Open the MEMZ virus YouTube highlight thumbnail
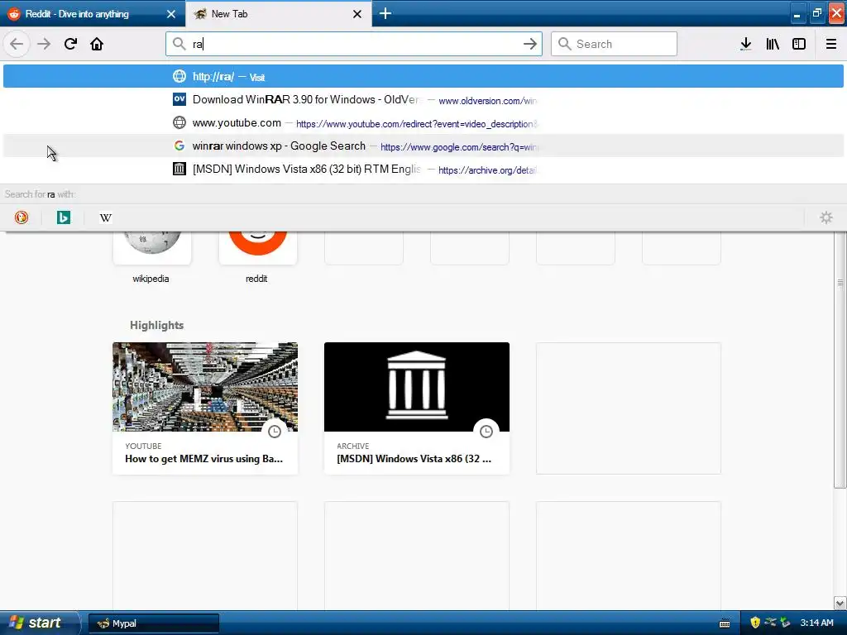Screen dimensions: 847x635 205,387
